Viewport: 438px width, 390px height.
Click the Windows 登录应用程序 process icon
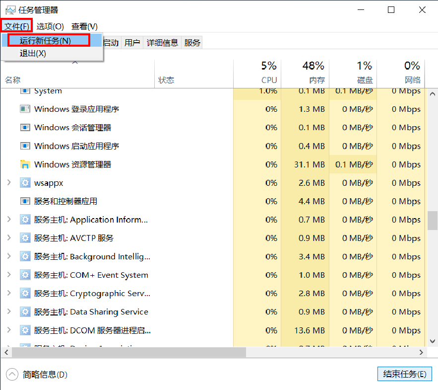[25, 109]
